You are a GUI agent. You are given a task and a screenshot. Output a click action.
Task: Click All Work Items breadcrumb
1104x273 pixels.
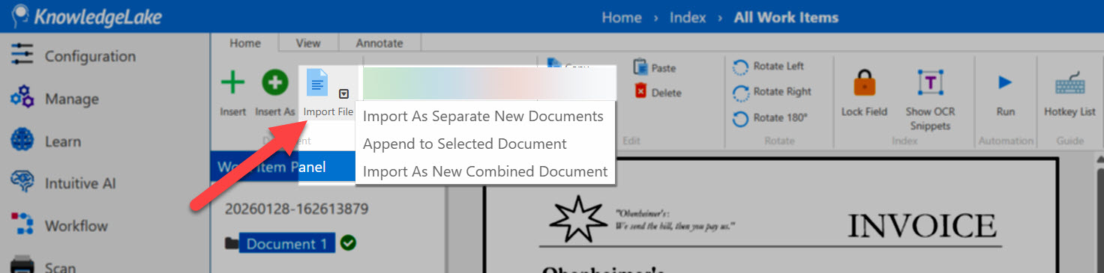coord(786,17)
